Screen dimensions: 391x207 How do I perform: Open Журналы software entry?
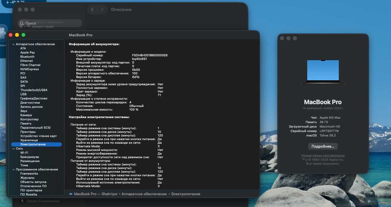point(27,178)
